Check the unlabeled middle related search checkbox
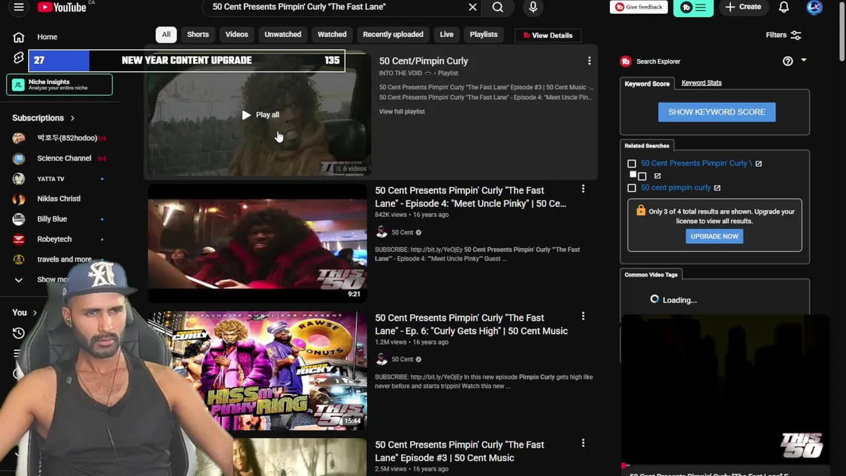This screenshot has height=476, width=846. 642,176
